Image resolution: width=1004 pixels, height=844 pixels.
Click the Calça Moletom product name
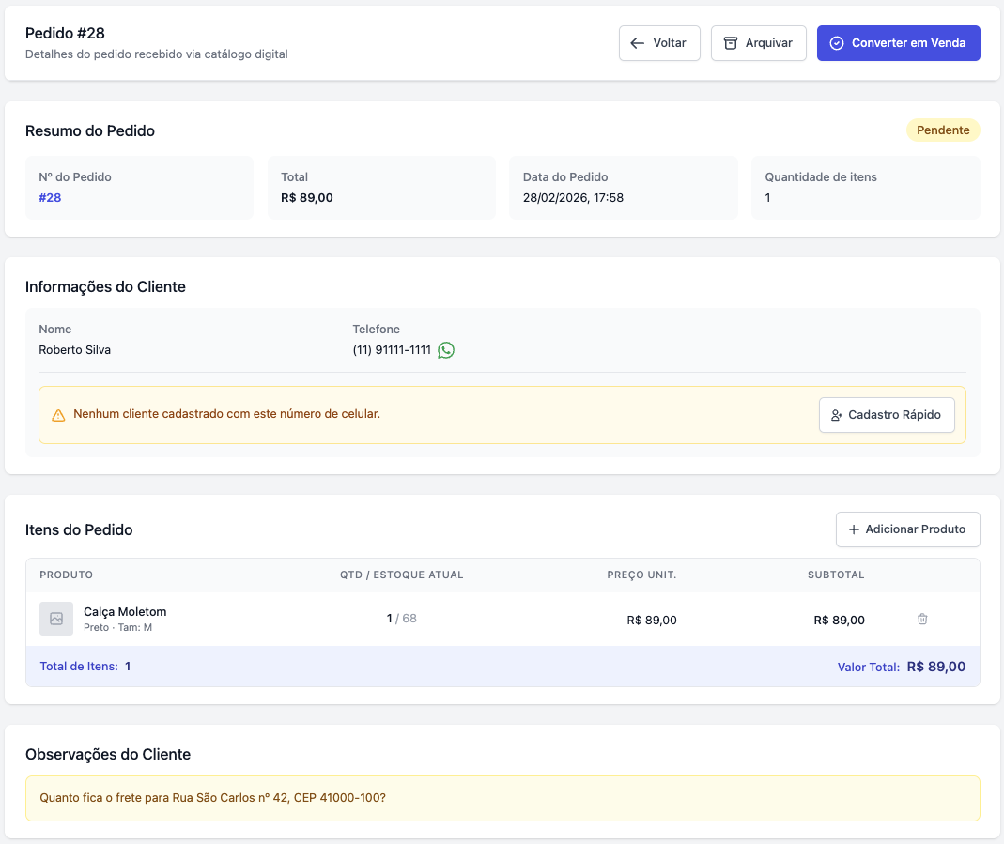(125, 612)
